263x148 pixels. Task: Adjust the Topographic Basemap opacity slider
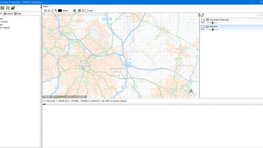[x=212, y=23]
